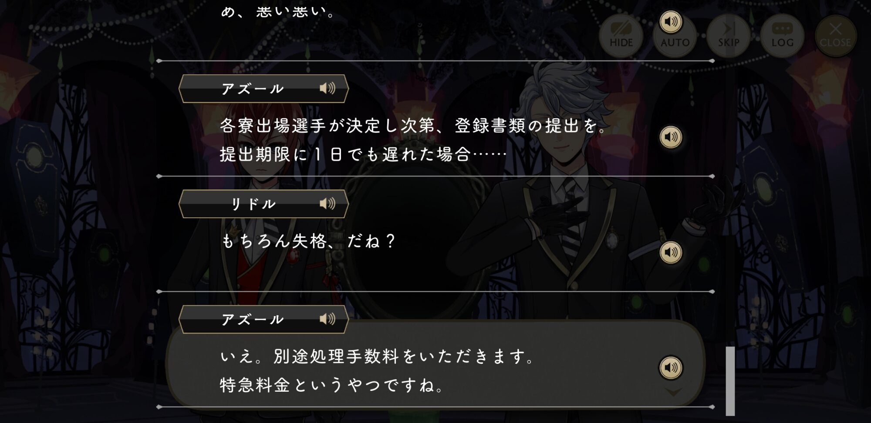Viewport: 871px width, 423px height.
Task: Play round voice button beside もちろん失格 line
Action: (671, 253)
